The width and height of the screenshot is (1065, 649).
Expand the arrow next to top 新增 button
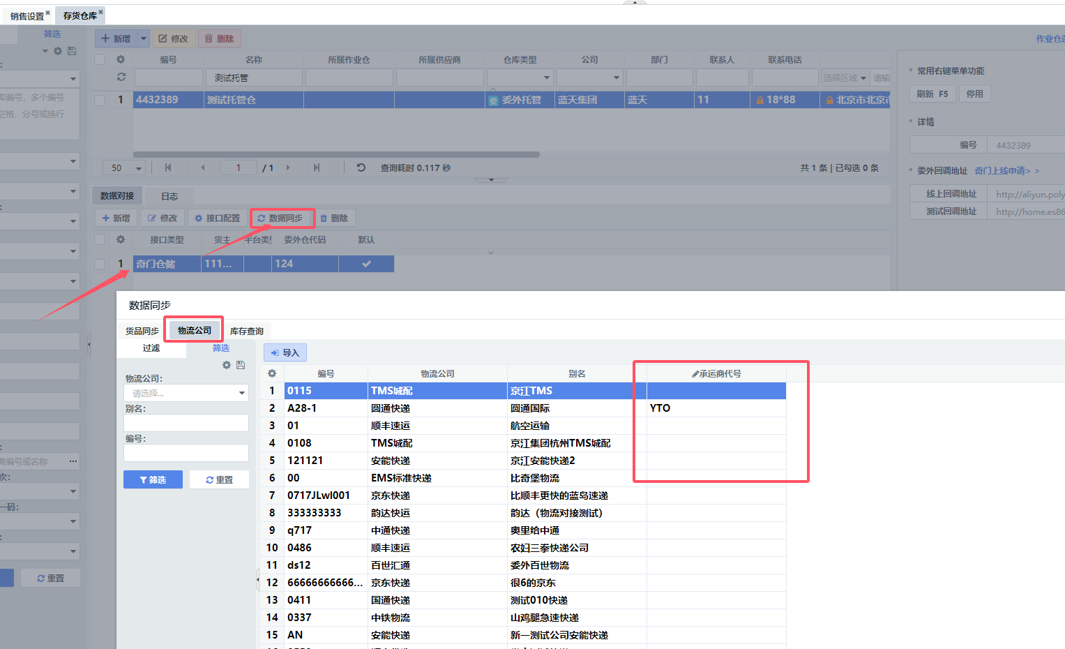point(144,38)
